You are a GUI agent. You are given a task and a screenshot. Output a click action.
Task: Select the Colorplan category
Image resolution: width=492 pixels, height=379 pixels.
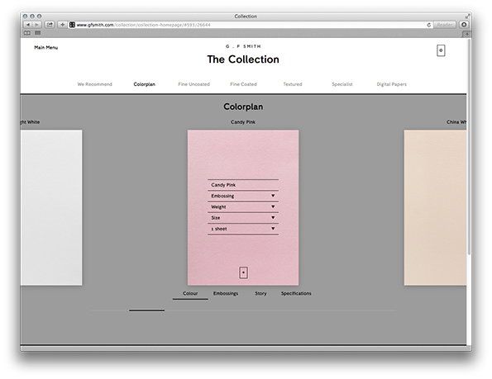click(x=145, y=84)
